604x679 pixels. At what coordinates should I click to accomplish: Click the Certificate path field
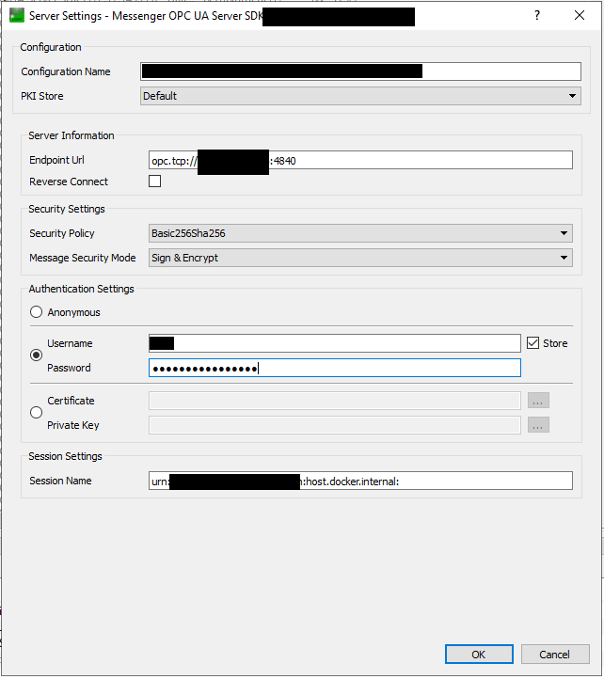click(335, 401)
